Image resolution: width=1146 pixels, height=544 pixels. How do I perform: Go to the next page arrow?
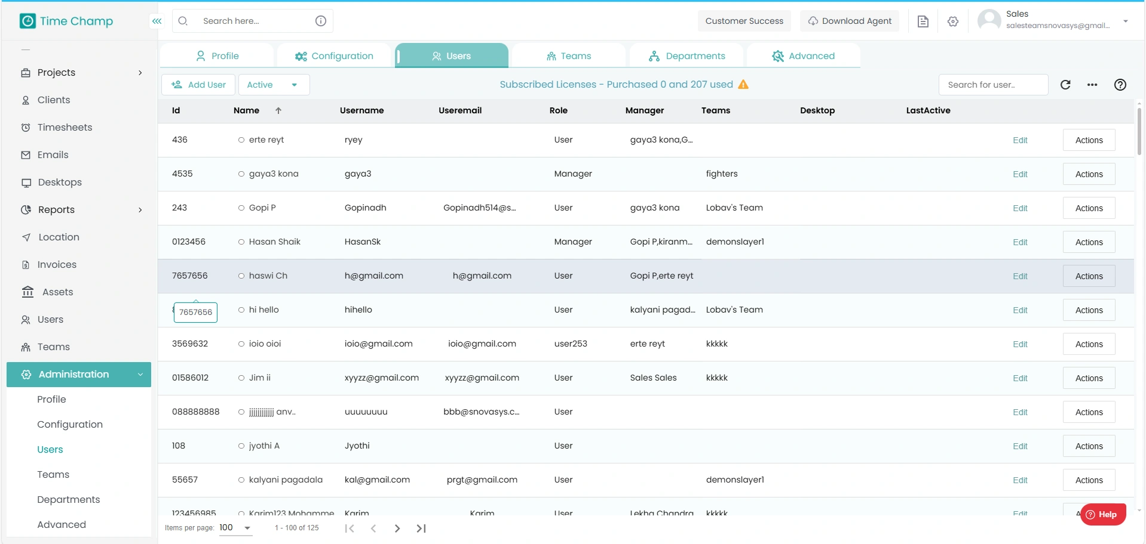point(397,528)
